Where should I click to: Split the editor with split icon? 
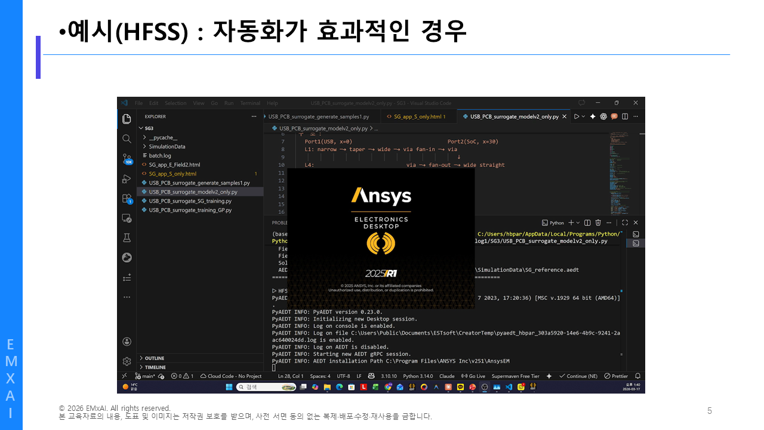click(625, 116)
